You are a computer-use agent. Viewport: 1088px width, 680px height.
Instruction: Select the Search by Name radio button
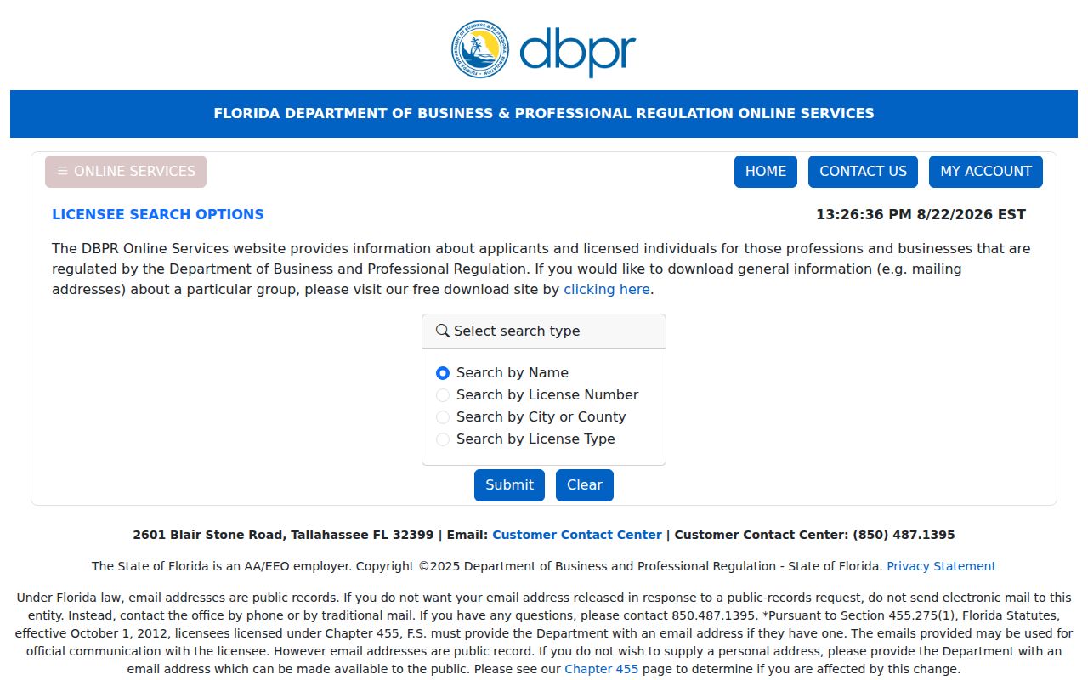[x=443, y=373]
